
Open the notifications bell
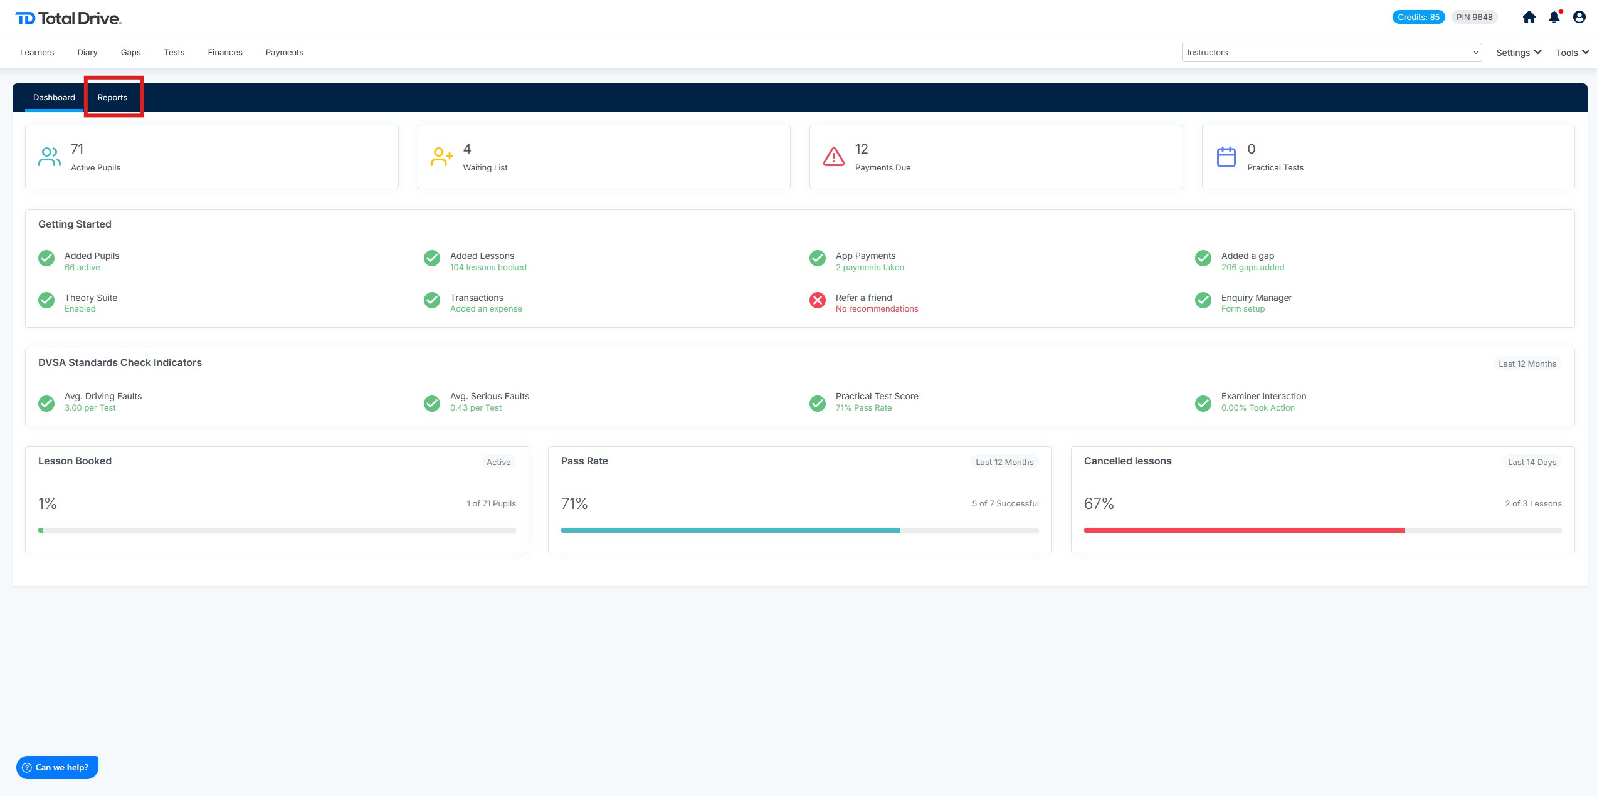(1554, 18)
